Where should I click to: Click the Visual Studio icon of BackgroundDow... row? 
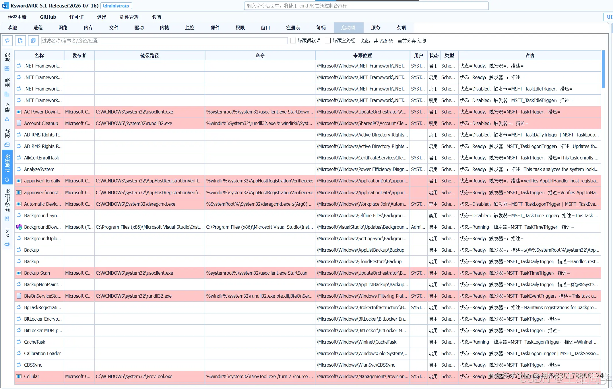click(x=19, y=227)
